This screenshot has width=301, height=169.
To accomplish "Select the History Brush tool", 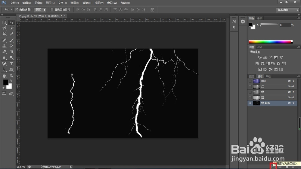I will pyautogui.click(x=11, y=46).
